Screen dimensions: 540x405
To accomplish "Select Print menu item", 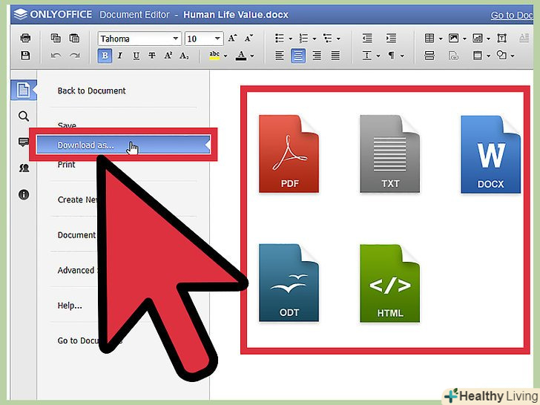I will click(66, 165).
